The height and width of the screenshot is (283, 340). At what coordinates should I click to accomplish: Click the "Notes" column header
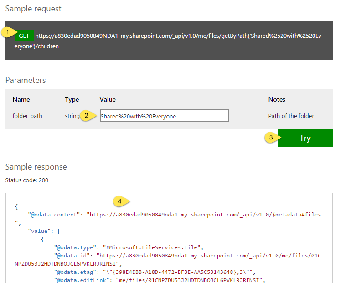pos(277,99)
